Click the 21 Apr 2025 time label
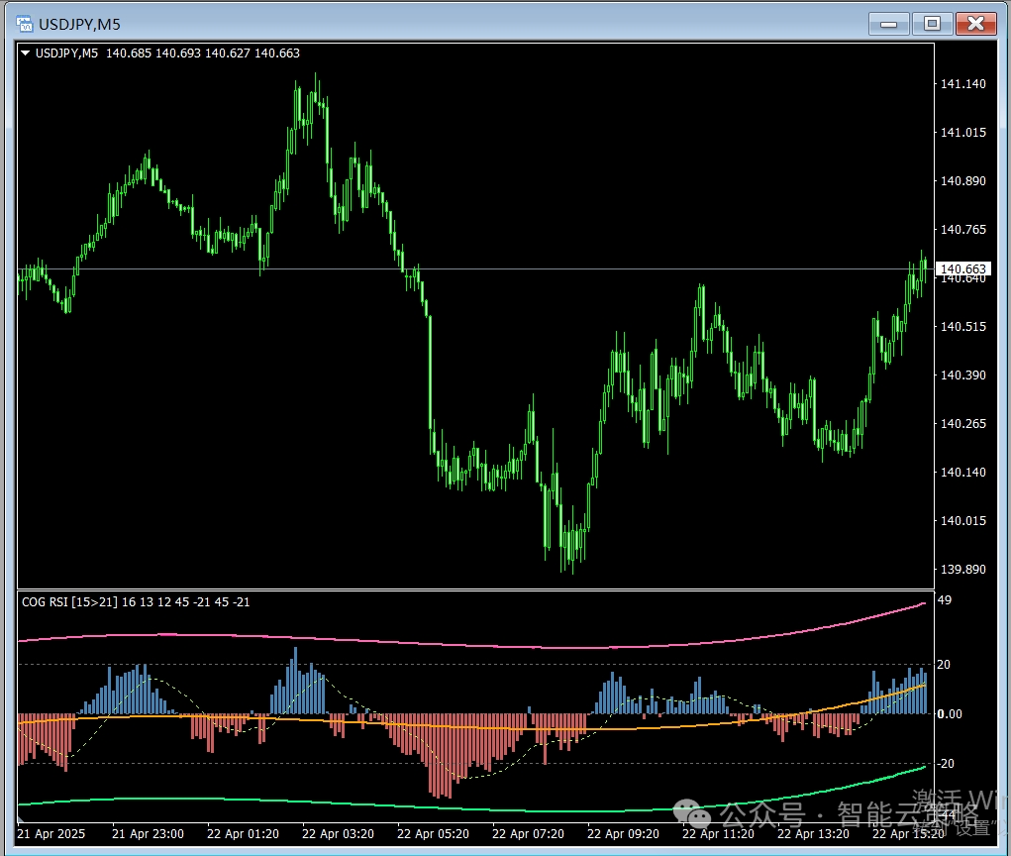Screen dimensions: 1011x856 (x=51, y=833)
